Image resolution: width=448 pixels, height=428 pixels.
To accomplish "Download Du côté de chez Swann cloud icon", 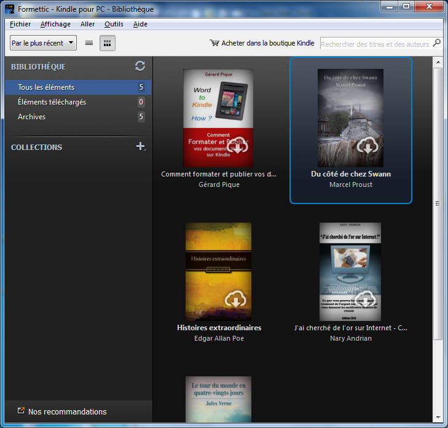I will point(367,145).
